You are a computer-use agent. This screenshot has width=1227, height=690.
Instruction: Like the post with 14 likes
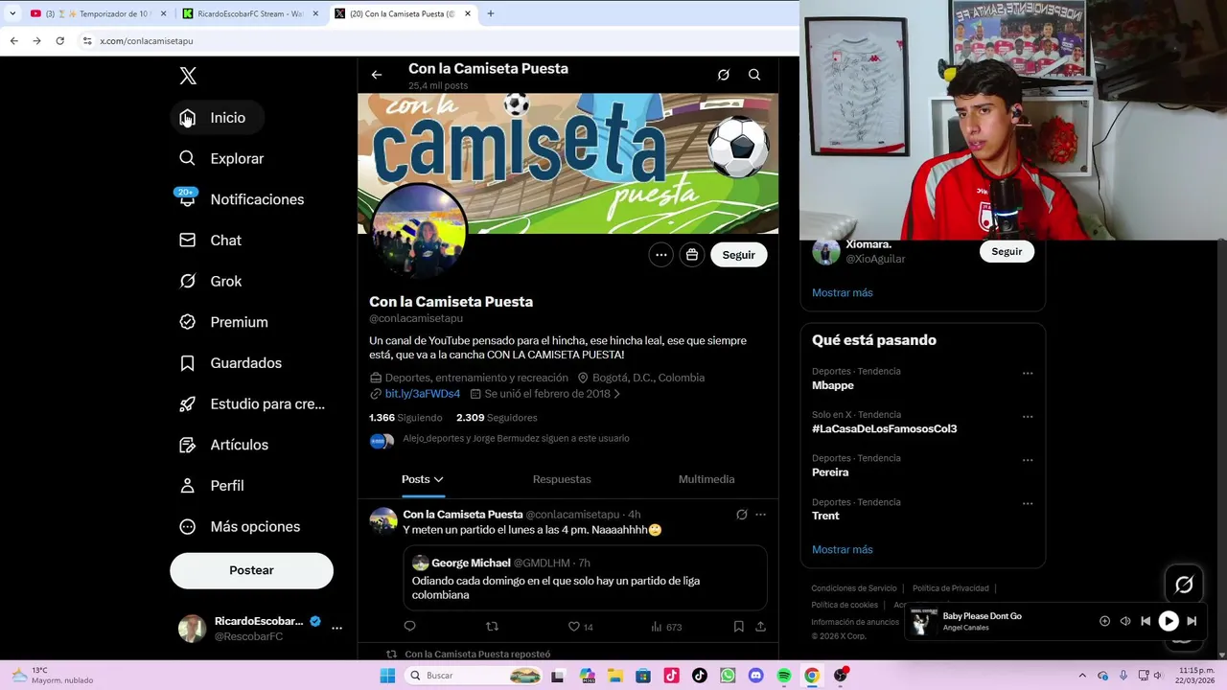pos(580,627)
